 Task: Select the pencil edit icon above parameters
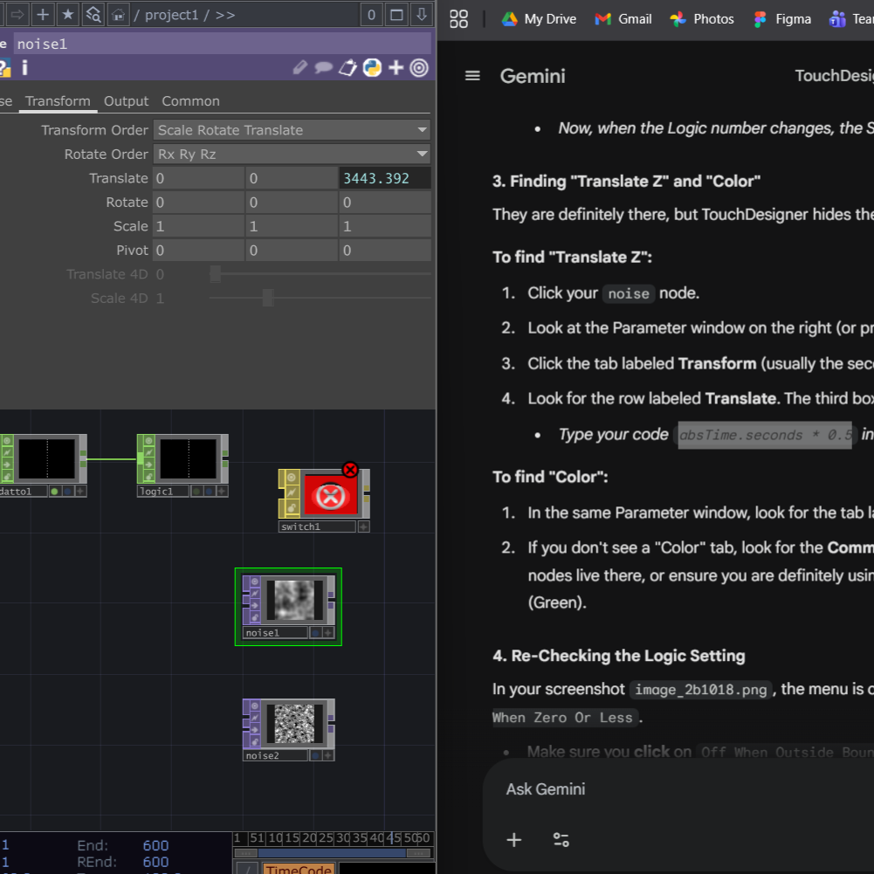pyautogui.click(x=301, y=67)
